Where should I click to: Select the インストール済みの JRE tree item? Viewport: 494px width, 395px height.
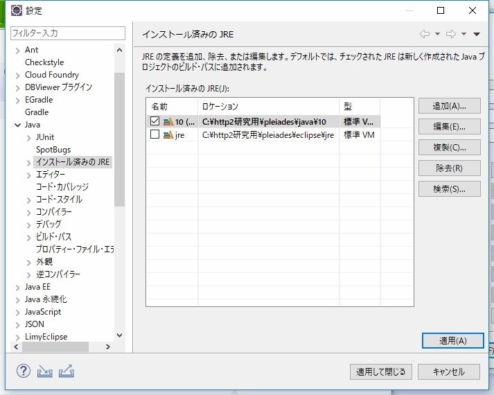(73, 162)
